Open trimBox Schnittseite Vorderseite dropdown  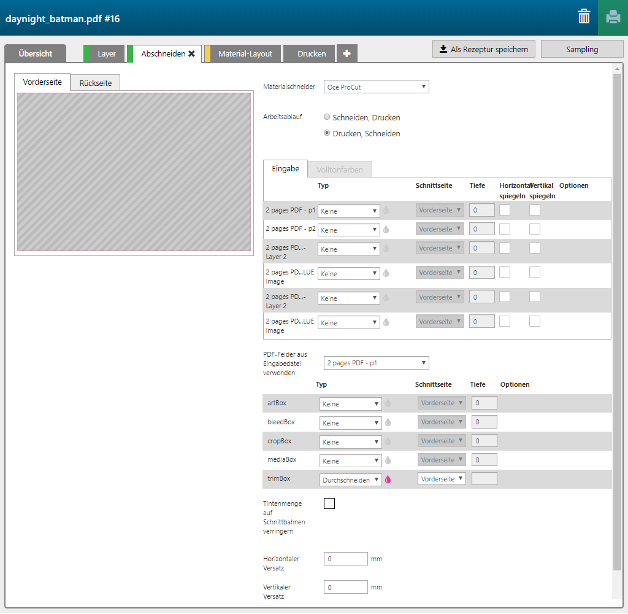pyautogui.click(x=442, y=480)
